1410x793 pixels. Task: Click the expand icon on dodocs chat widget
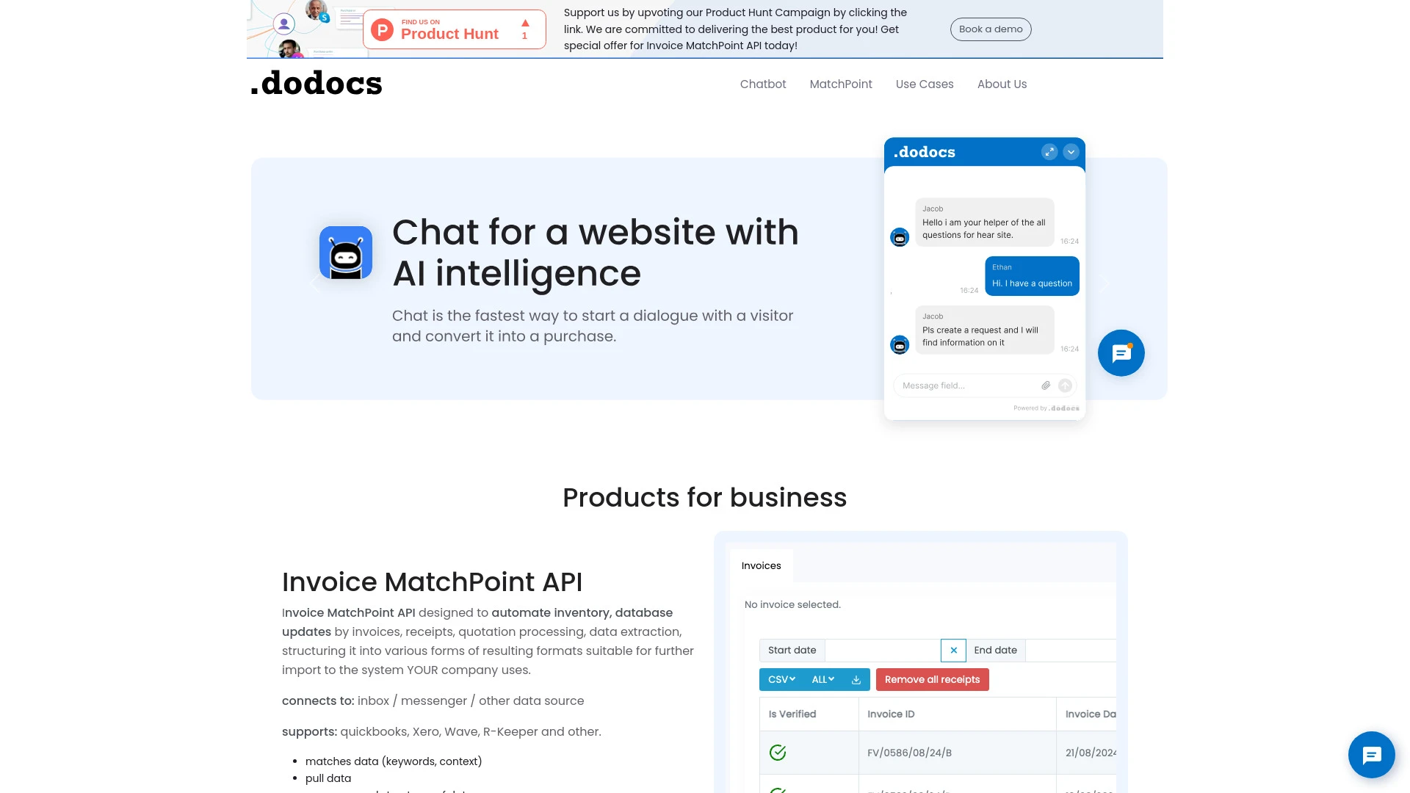(1049, 152)
